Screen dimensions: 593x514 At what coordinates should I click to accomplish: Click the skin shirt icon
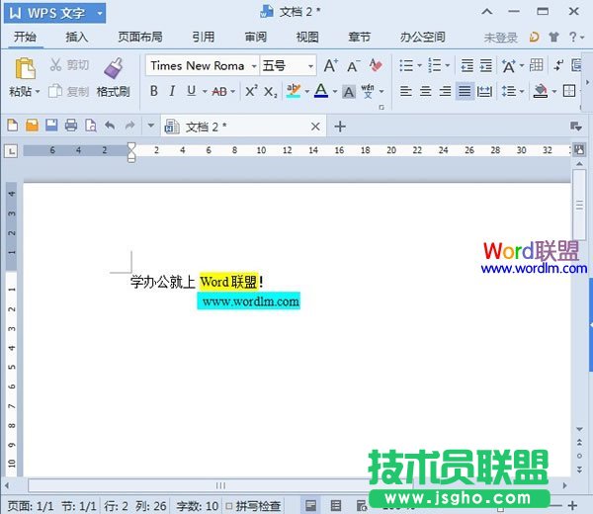553,37
